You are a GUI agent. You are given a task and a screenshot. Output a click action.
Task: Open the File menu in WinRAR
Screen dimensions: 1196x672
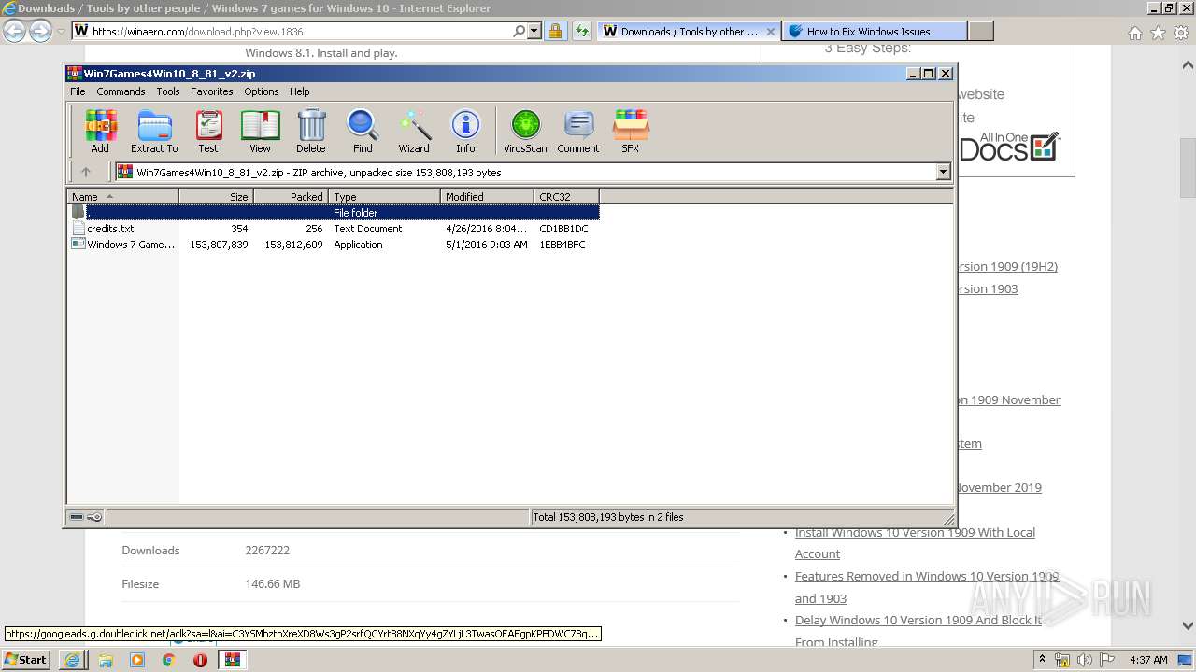click(x=78, y=91)
